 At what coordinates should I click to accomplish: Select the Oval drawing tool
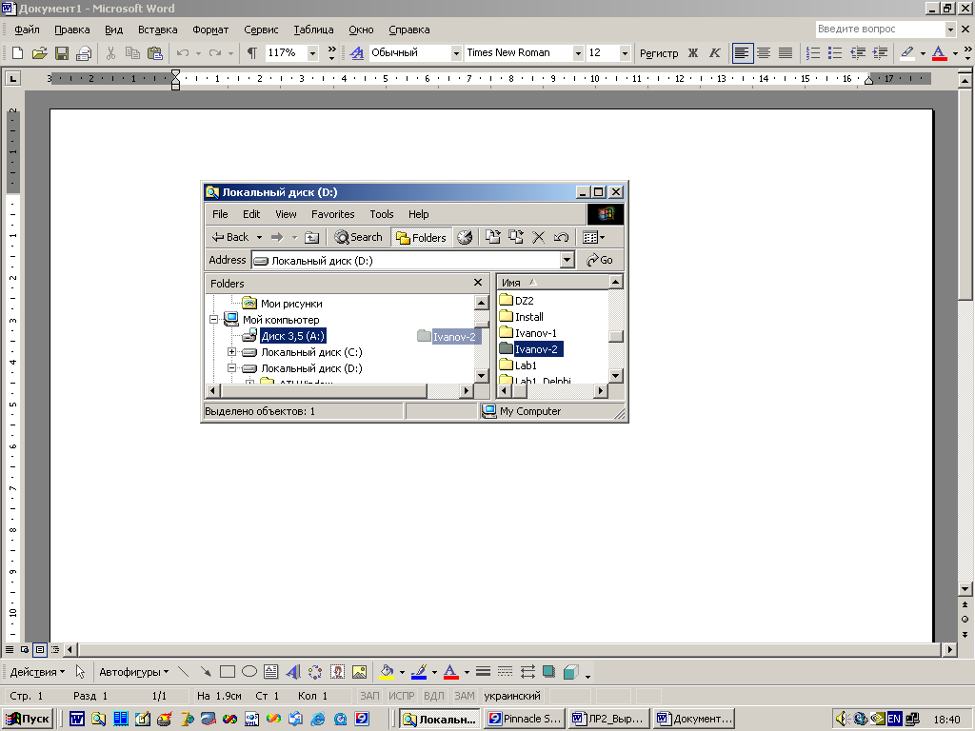(x=249, y=672)
